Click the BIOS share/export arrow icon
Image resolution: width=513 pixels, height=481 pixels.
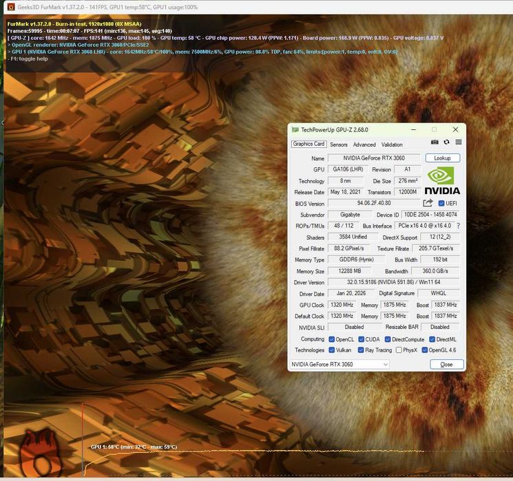428,203
